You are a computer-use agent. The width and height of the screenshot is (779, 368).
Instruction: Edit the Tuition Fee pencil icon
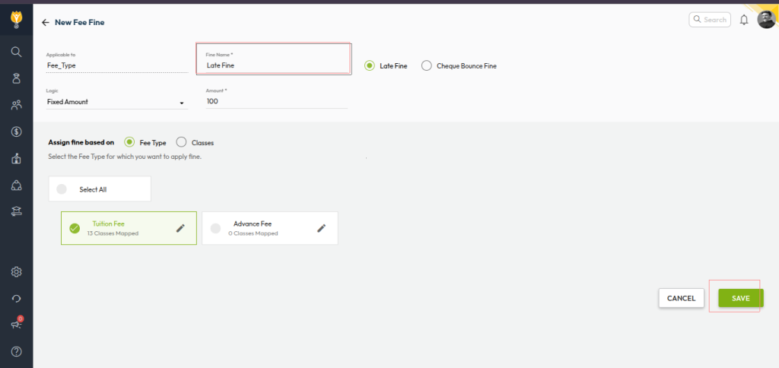coord(180,227)
